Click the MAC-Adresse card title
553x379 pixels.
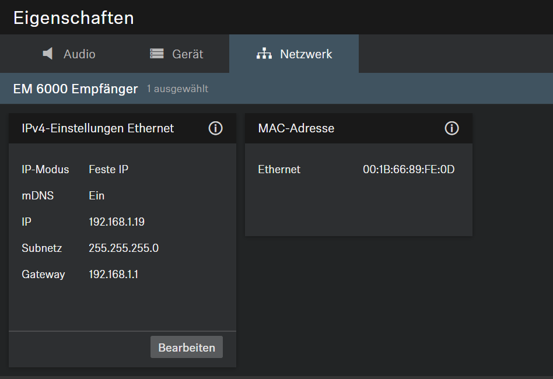[296, 128]
